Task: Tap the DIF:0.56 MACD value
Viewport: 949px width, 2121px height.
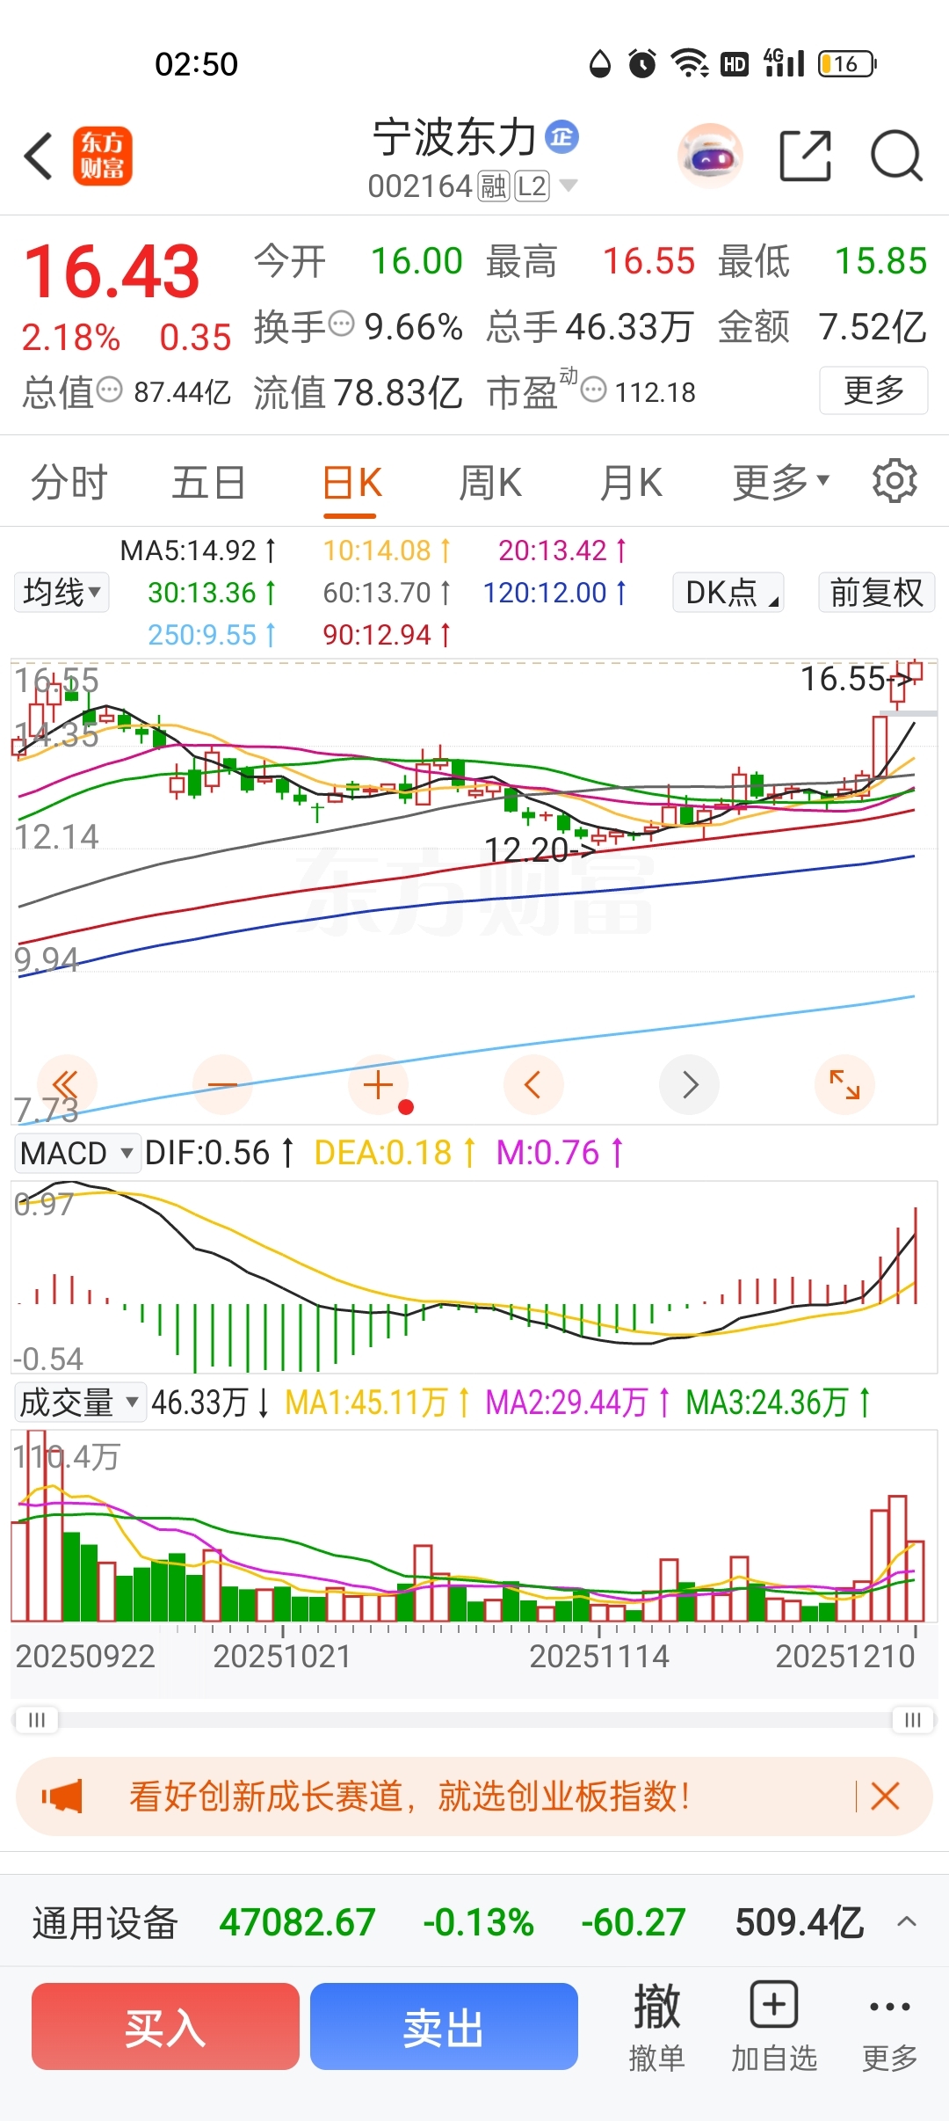Action: 219,1153
